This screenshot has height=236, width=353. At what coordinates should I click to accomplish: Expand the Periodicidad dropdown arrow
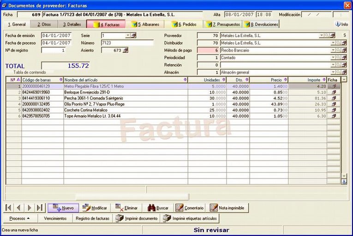[333, 58]
